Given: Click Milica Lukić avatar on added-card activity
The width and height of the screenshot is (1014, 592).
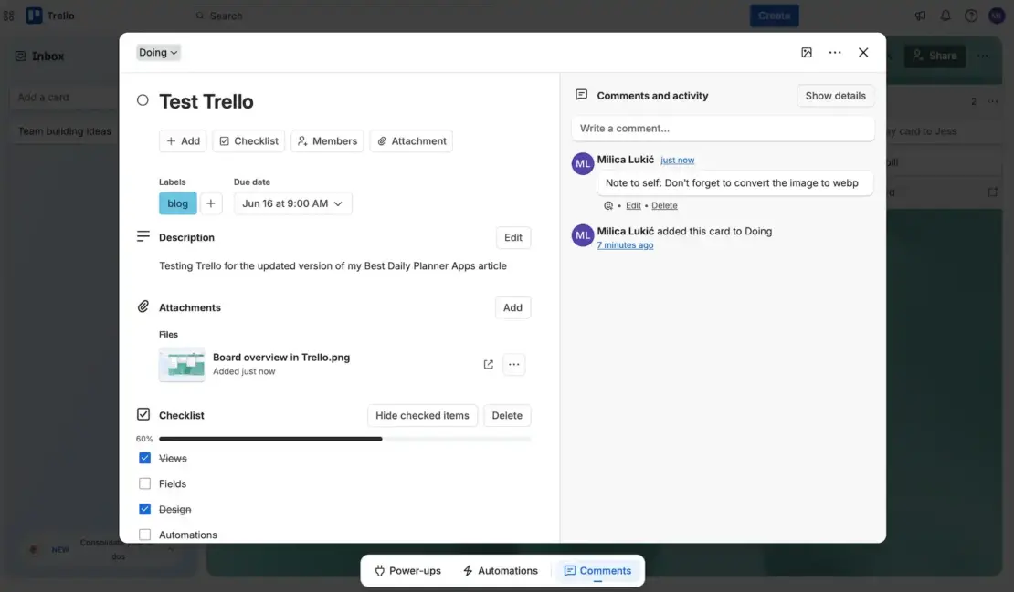Looking at the screenshot, I should pyautogui.click(x=583, y=235).
